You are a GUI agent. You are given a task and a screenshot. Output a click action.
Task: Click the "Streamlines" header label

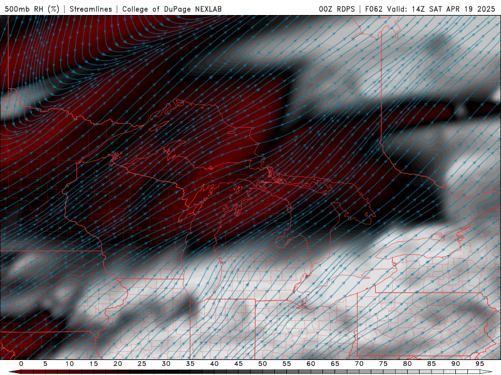point(91,9)
